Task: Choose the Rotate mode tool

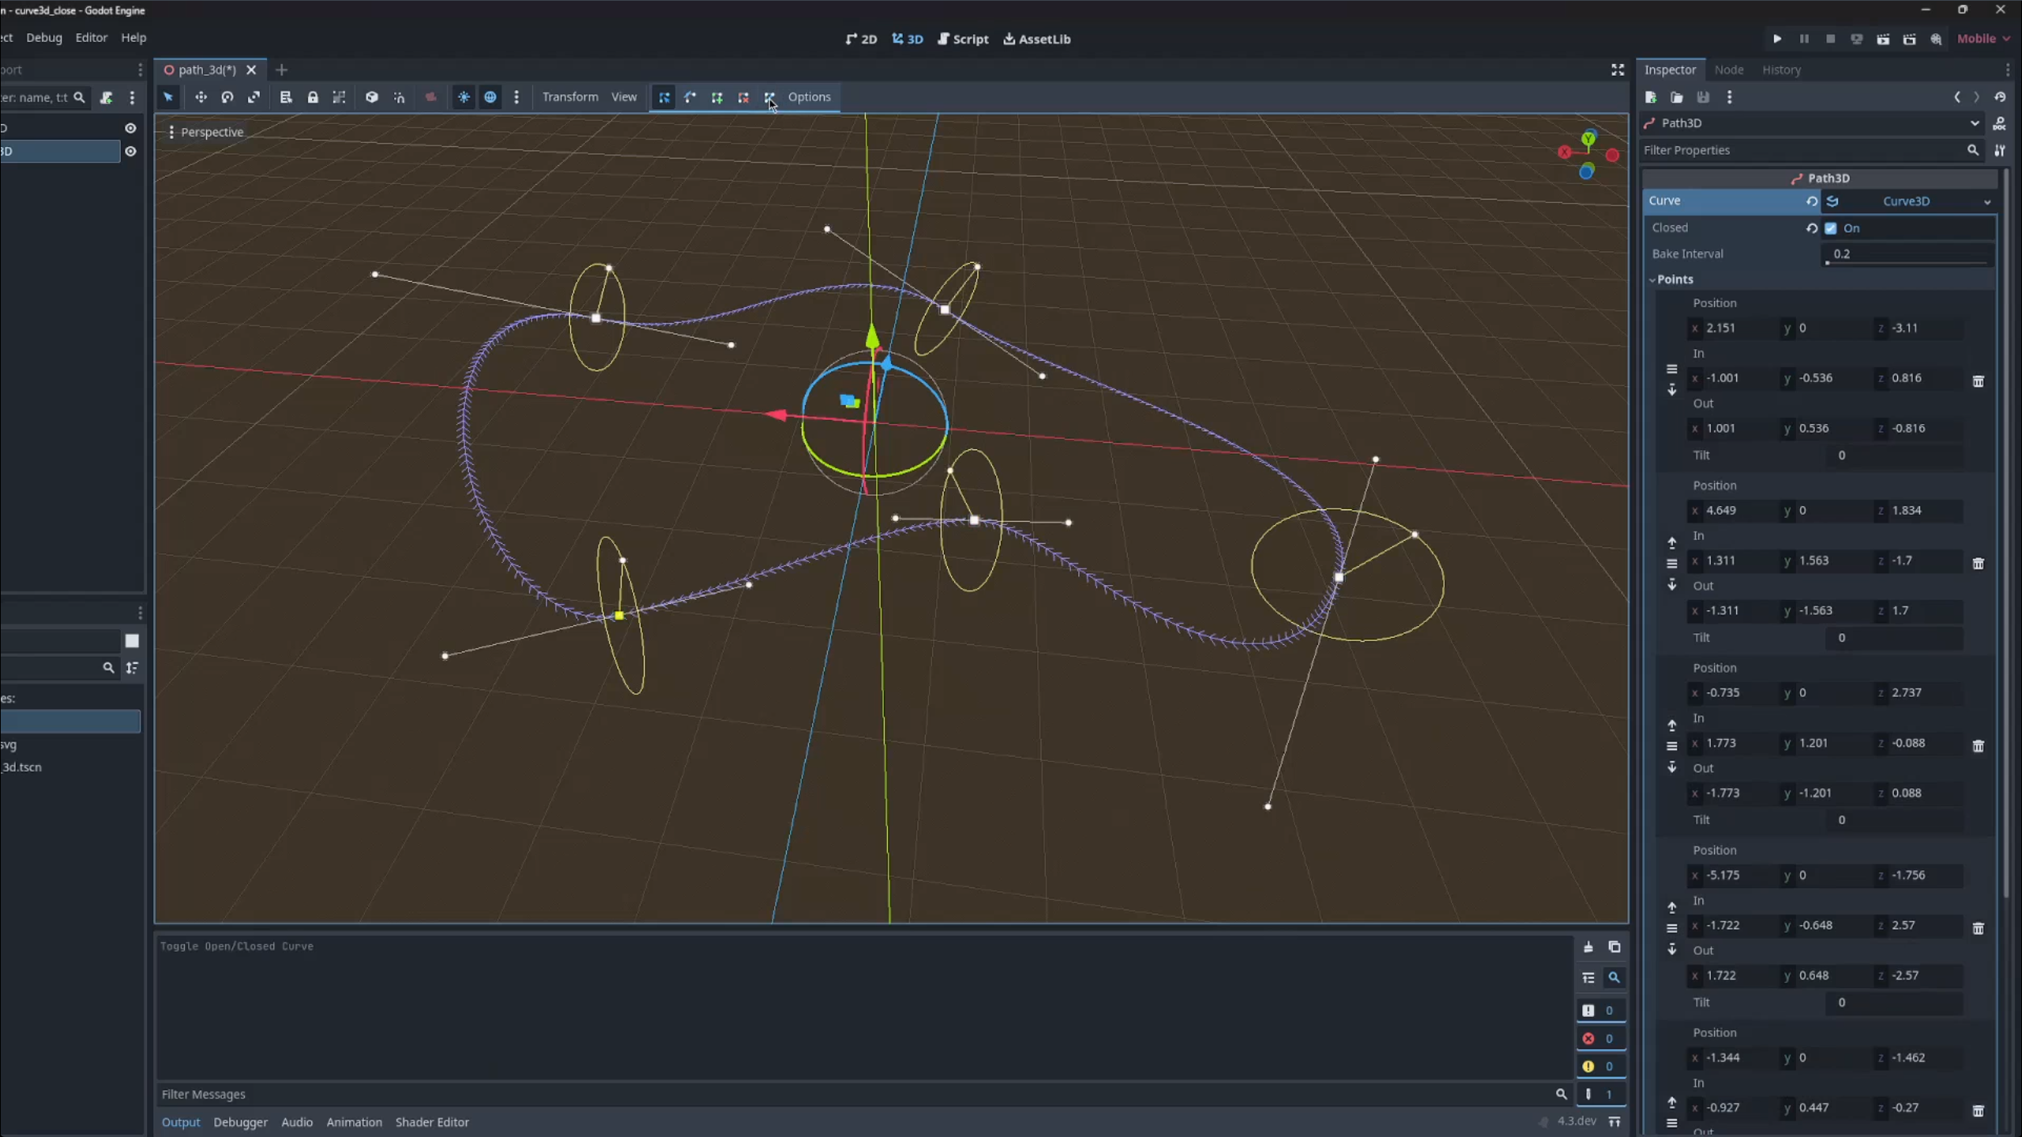Action: (227, 97)
